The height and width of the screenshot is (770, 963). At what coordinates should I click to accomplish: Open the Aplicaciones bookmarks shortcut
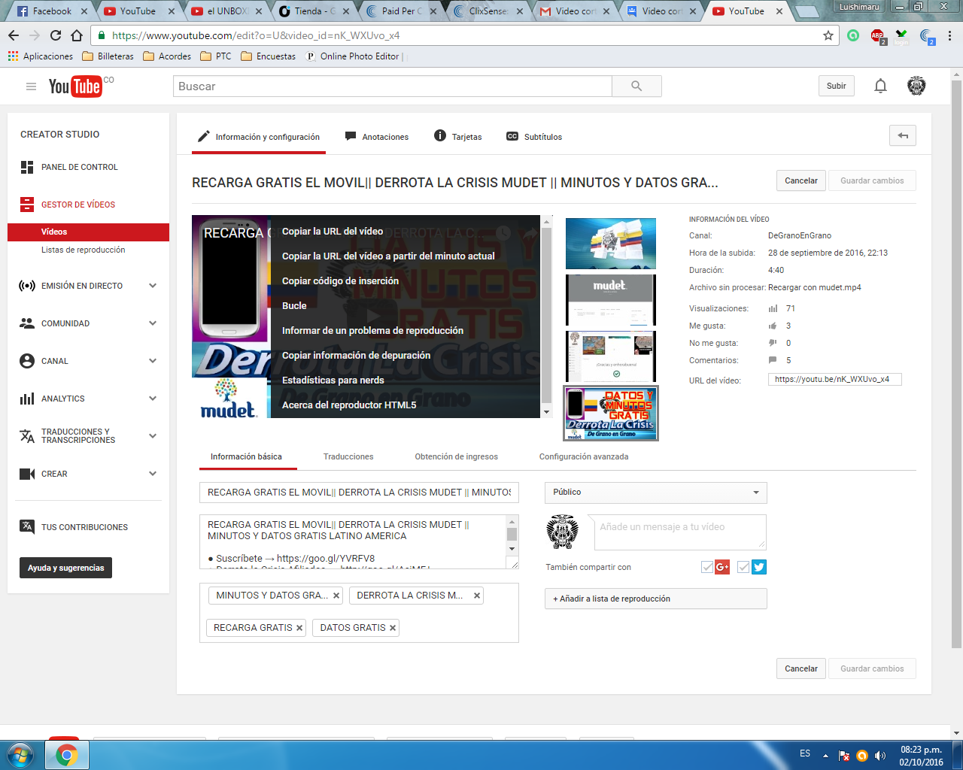41,56
